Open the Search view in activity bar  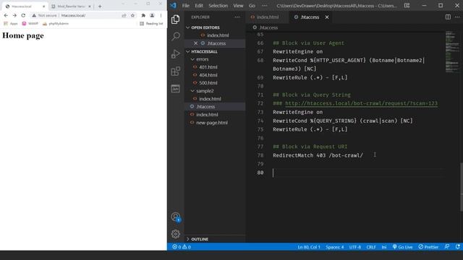click(175, 36)
